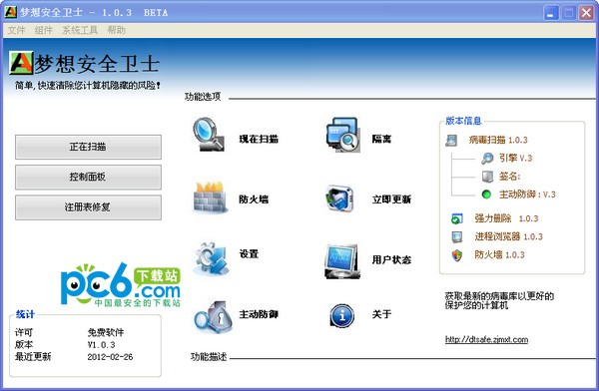Click the 控制面板 button
The width and height of the screenshot is (599, 391).
(x=88, y=177)
